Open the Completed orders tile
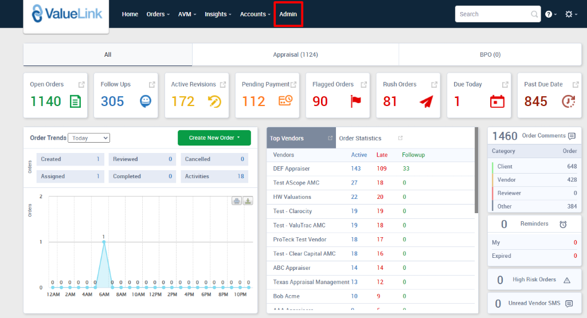Image resolution: width=587 pixels, height=318 pixels. [142, 176]
